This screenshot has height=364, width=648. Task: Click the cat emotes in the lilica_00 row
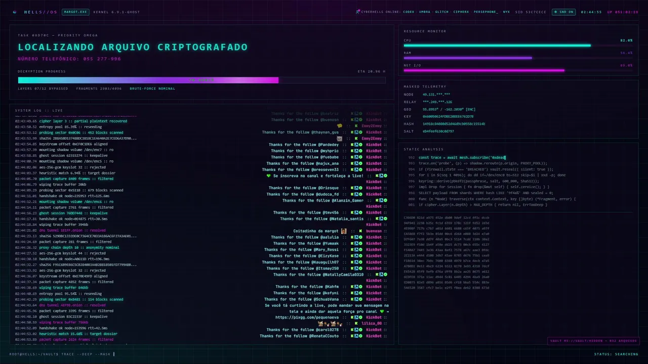tap(330, 324)
